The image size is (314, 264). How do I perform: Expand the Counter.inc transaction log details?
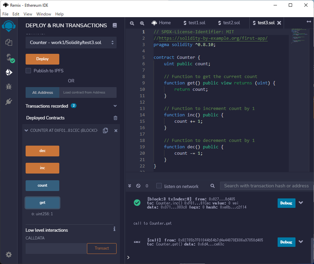coord(301,203)
